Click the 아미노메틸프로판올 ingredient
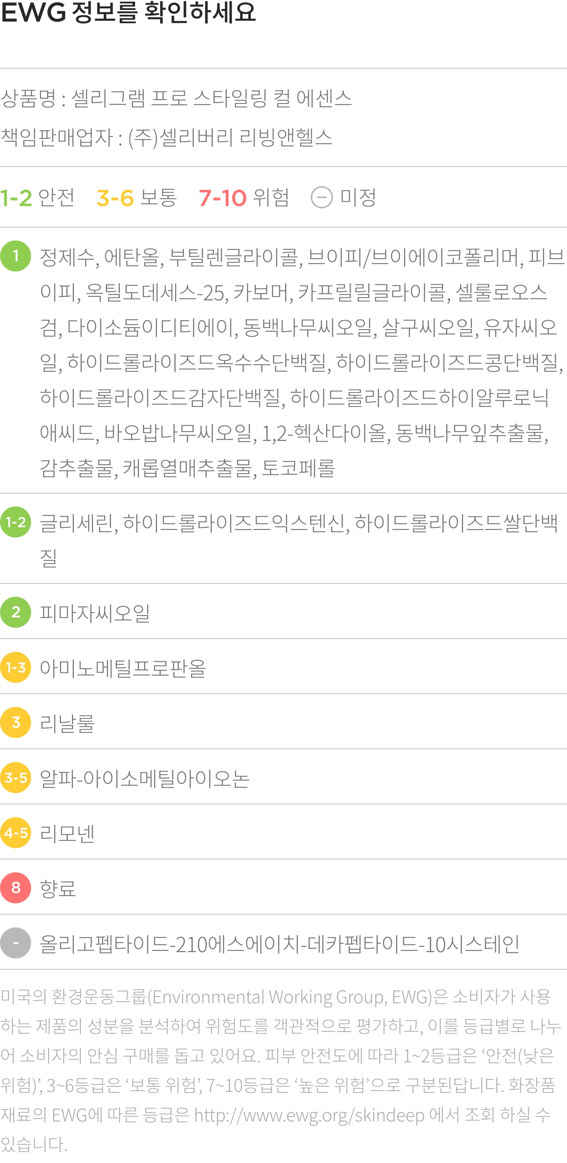Screen dimensions: 567x1163 [123, 668]
